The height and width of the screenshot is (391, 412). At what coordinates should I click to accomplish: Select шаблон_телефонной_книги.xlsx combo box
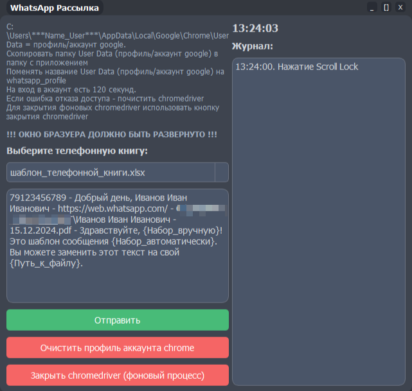(118, 173)
